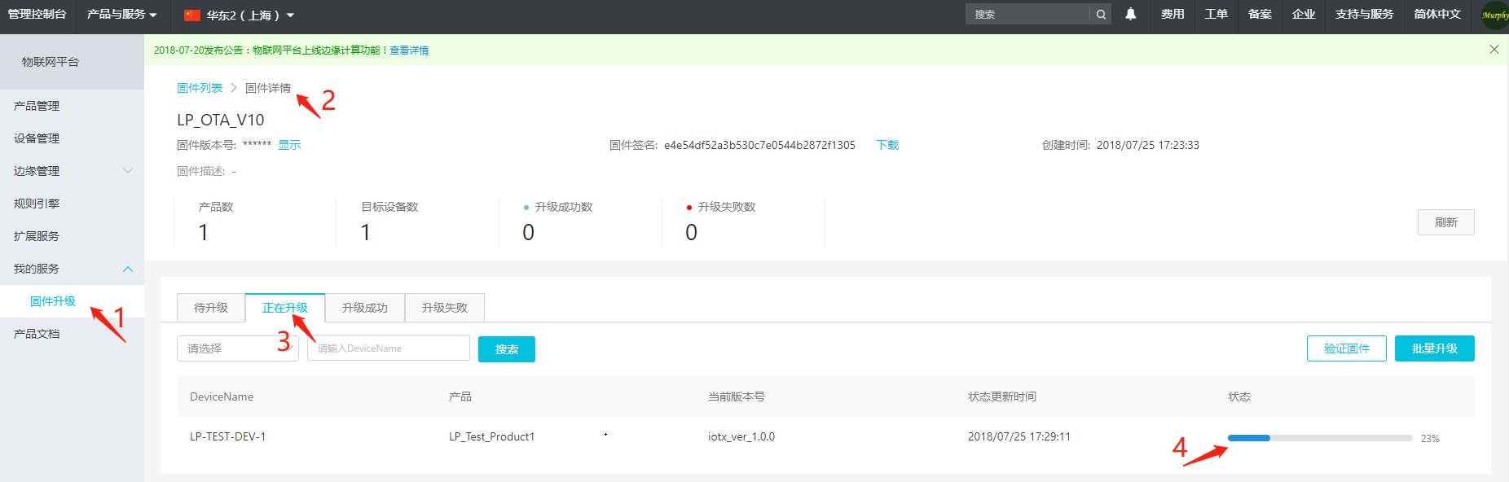This screenshot has width=1509, height=482.
Task: Click the upgrade progress bar at 23%
Action: 1319,438
